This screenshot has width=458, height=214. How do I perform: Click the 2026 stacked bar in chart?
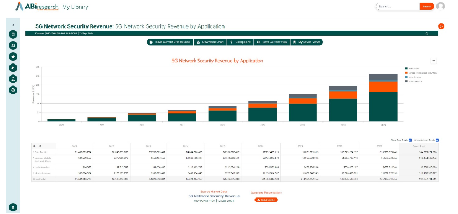263,111
